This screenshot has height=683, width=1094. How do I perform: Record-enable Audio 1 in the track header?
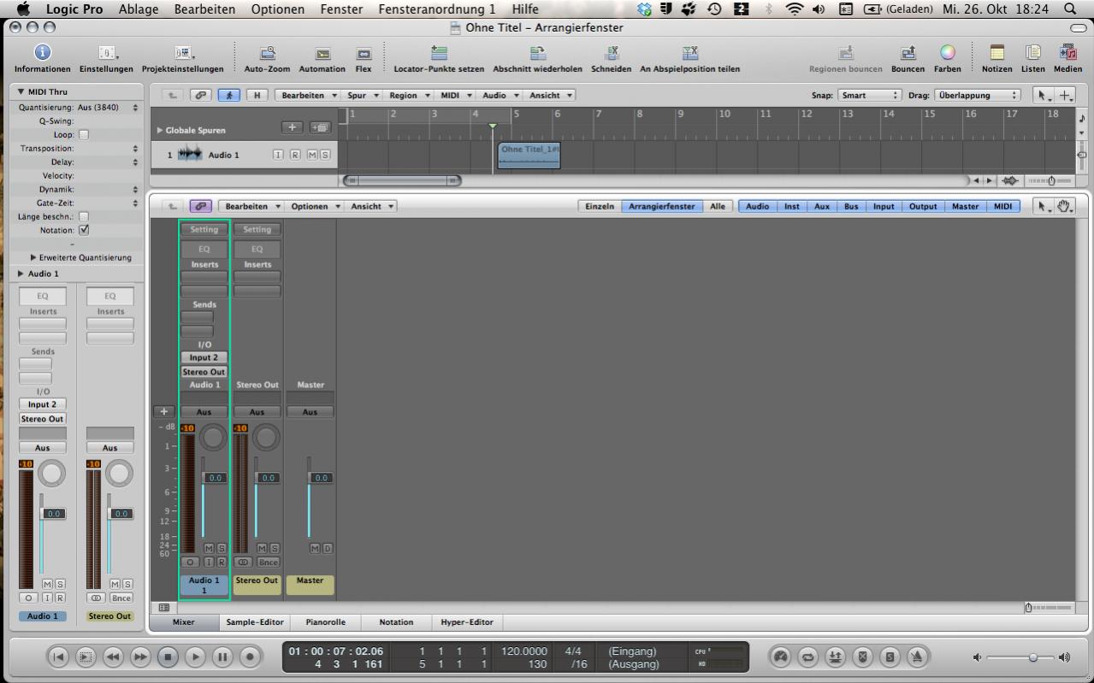tap(295, 155)
